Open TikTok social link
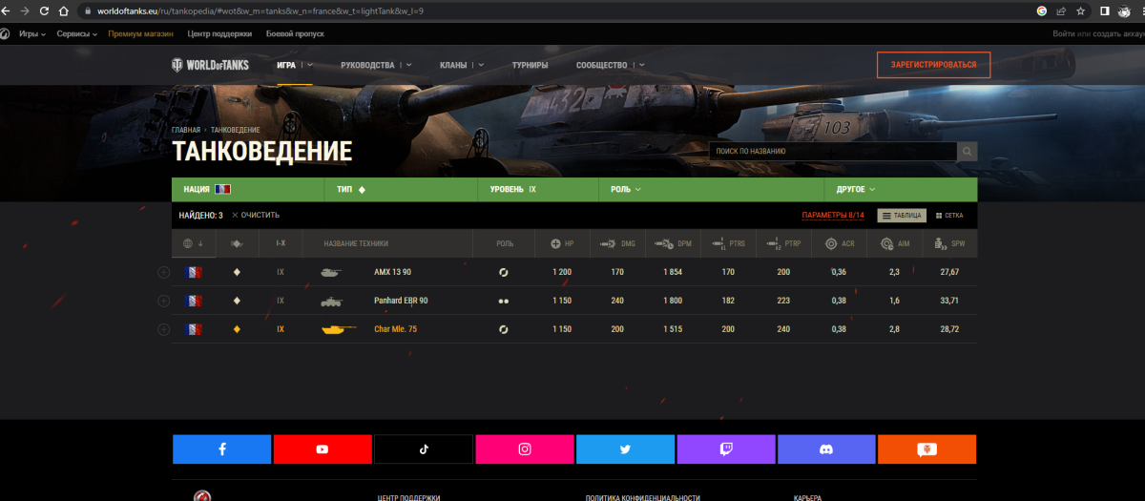Screen dimensions: 1145x501 click(424, 449)
